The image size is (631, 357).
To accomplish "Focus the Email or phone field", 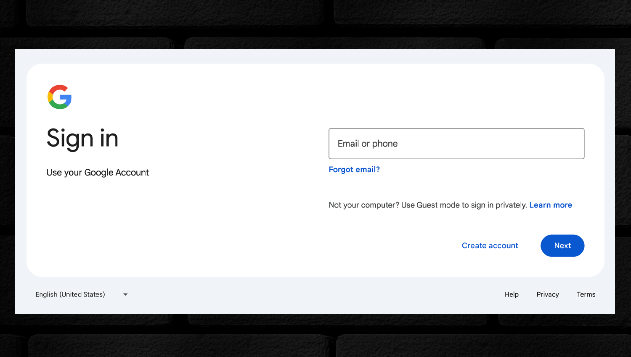I will 456,144.
